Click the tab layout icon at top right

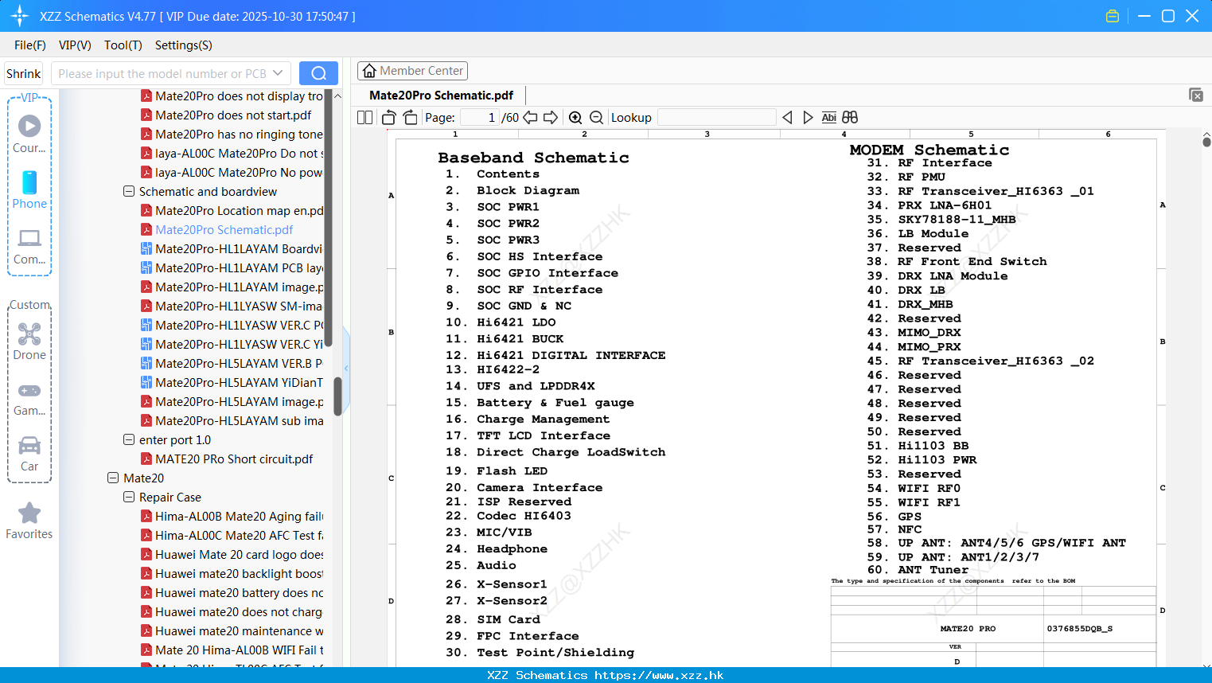(1196, 95)
